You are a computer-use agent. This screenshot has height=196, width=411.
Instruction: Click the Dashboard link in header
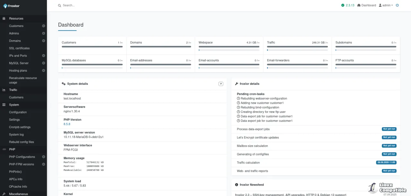pyautogui.click(x=369, y=5)
